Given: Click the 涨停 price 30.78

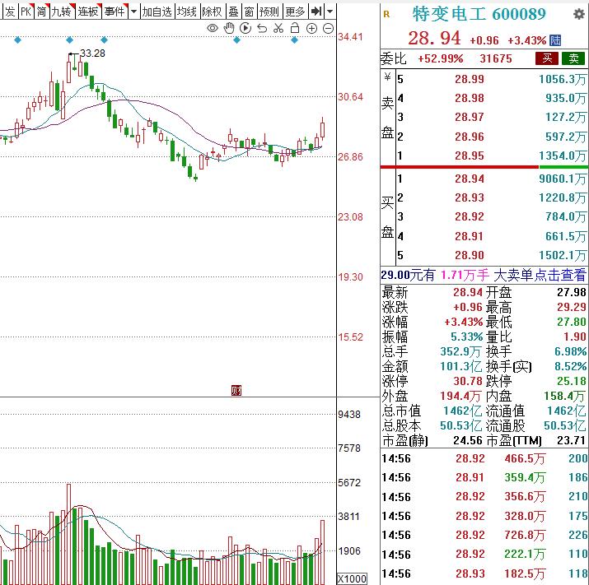Looking at the screenshot, I should pos(468,381).
